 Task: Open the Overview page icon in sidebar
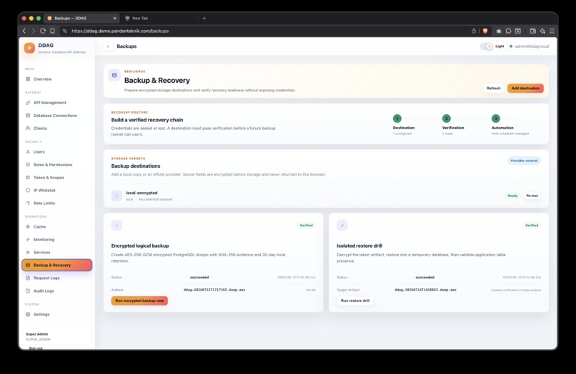click(x=28, y=79)
